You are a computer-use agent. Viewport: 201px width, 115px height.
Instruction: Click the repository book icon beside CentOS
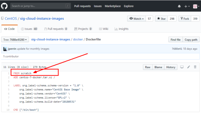pos(2,18)
